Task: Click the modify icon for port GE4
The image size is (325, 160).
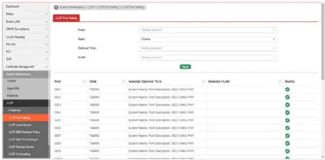Action: click(x=288, y=113)
